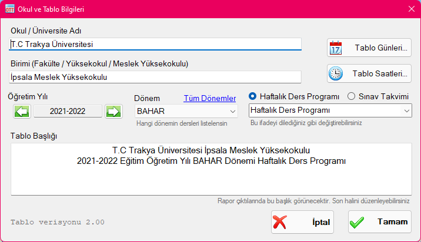421x242 pixels.
Task: Click the red X icon on İptal
Action: coord(280,222)
